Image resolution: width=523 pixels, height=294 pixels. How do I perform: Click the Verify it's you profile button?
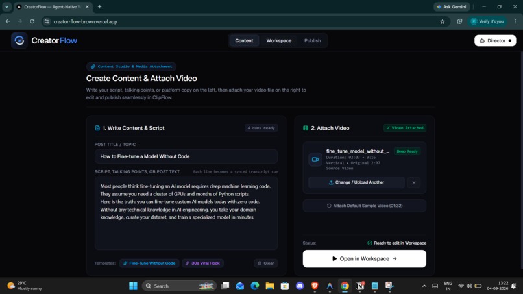click(x=487, y=21)
